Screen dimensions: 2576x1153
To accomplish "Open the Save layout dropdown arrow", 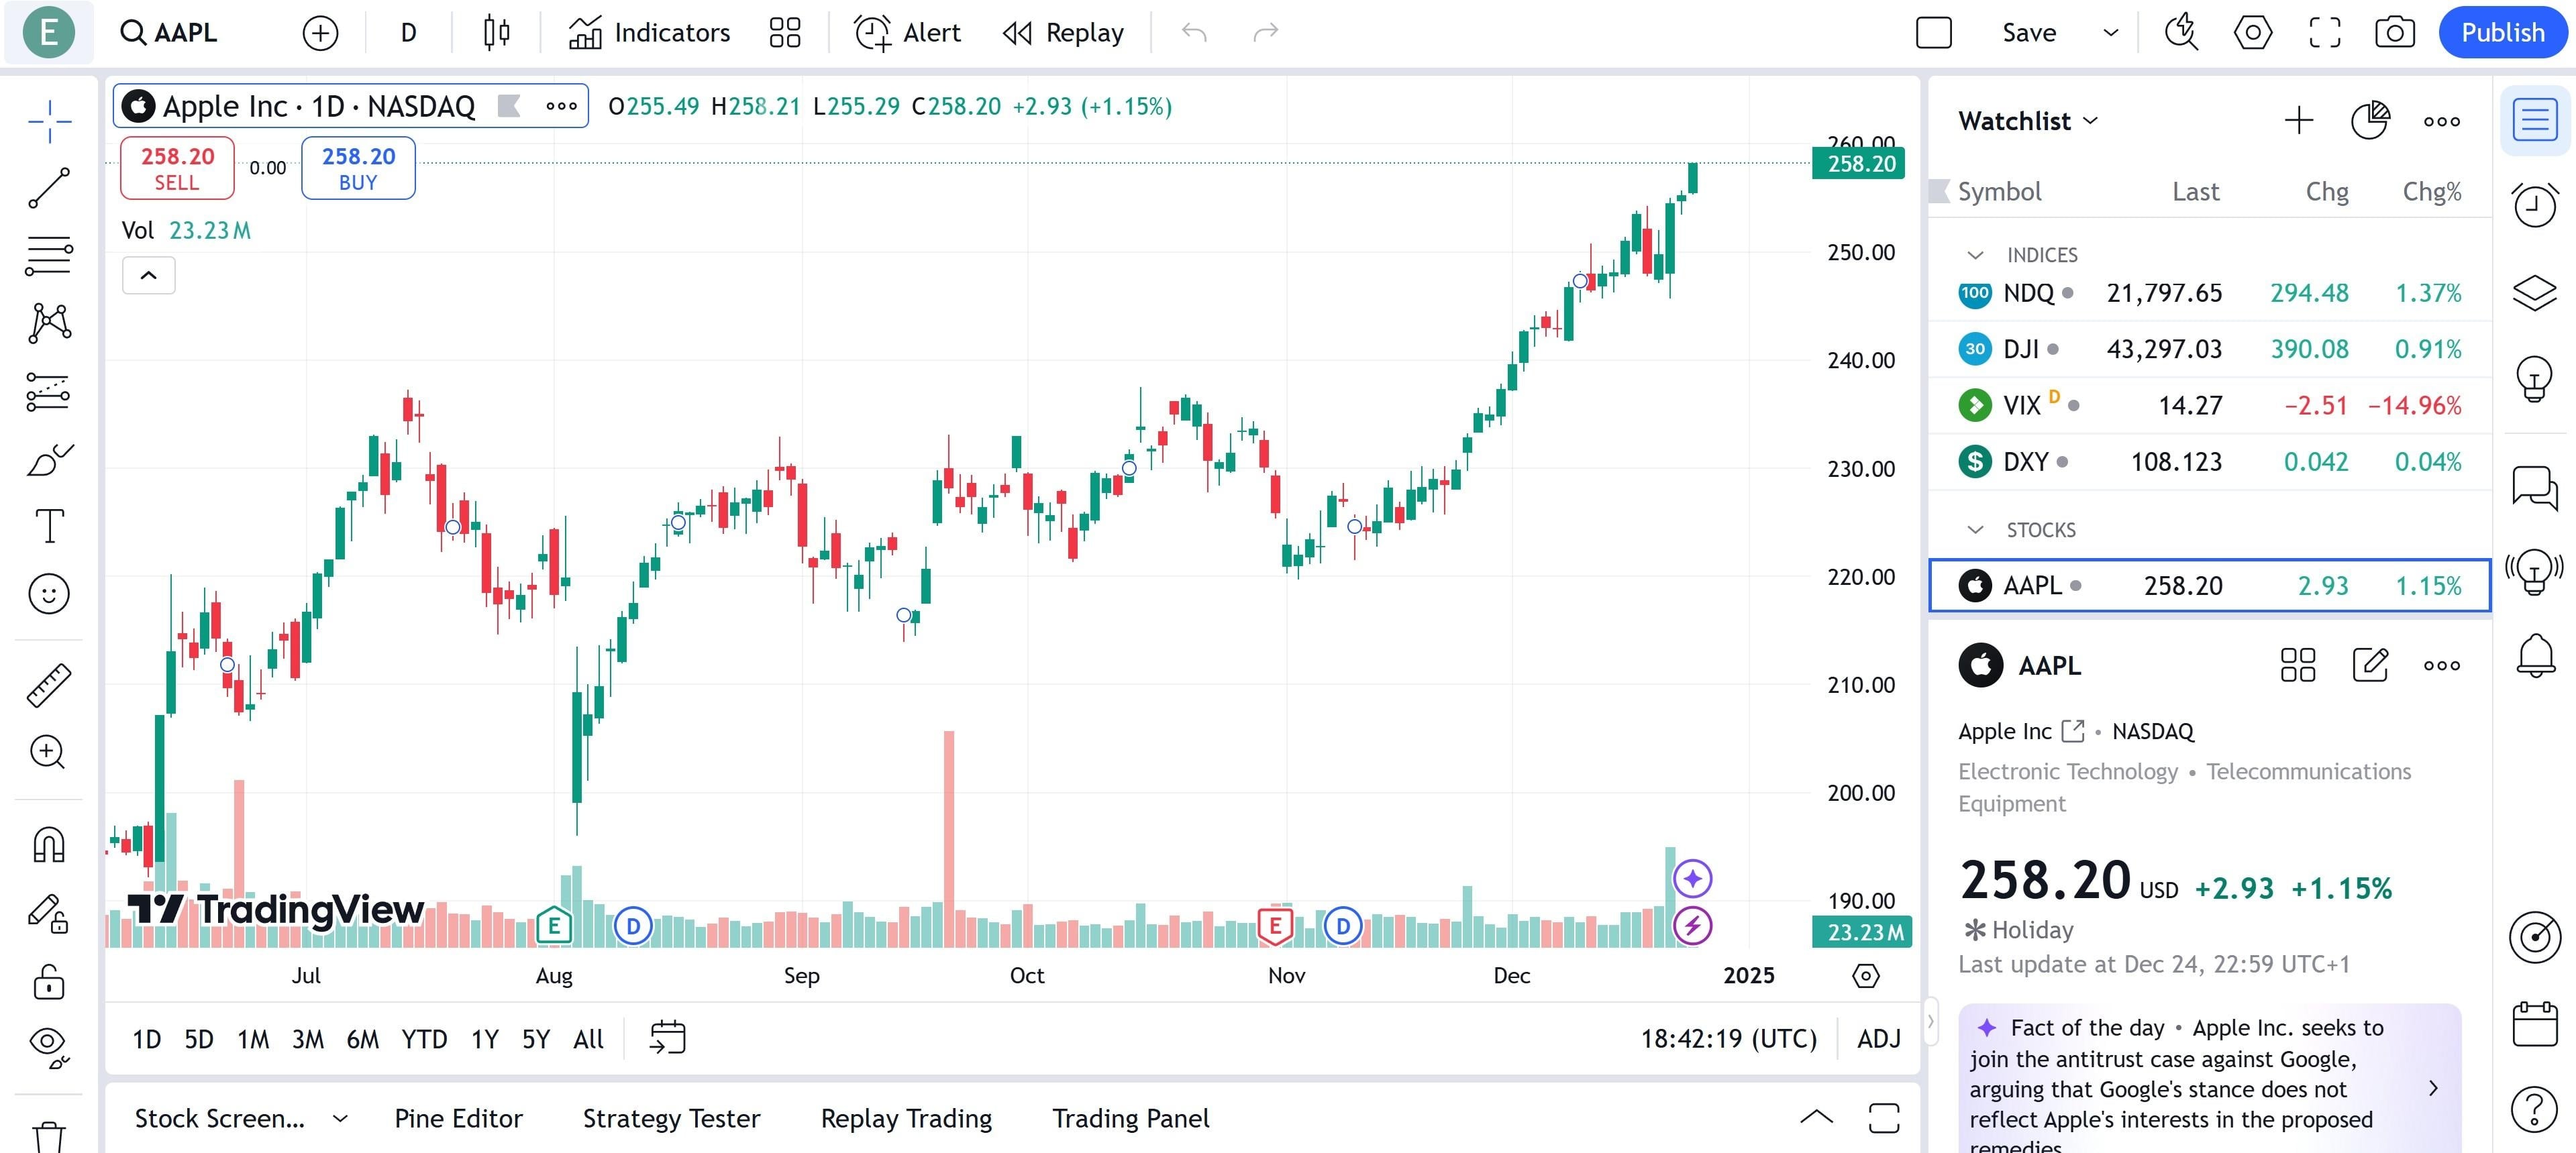I will [2111, 33].
